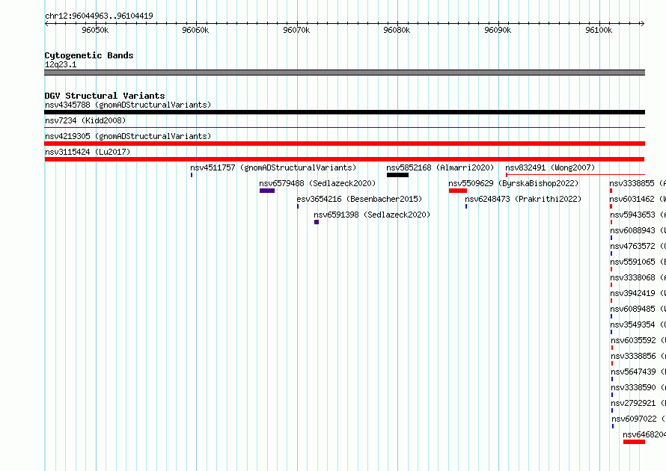Select the small purple square under nsv6591398
Image resolution: width=666 pixels, height=471 pixels.
pyautogui.click(x=317, y=222)
